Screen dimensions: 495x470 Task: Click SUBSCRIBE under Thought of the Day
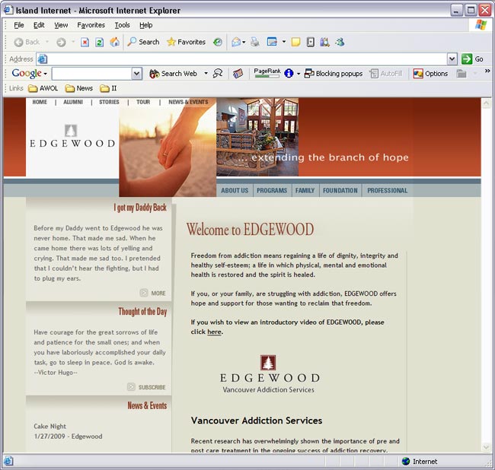click(146, 387)
